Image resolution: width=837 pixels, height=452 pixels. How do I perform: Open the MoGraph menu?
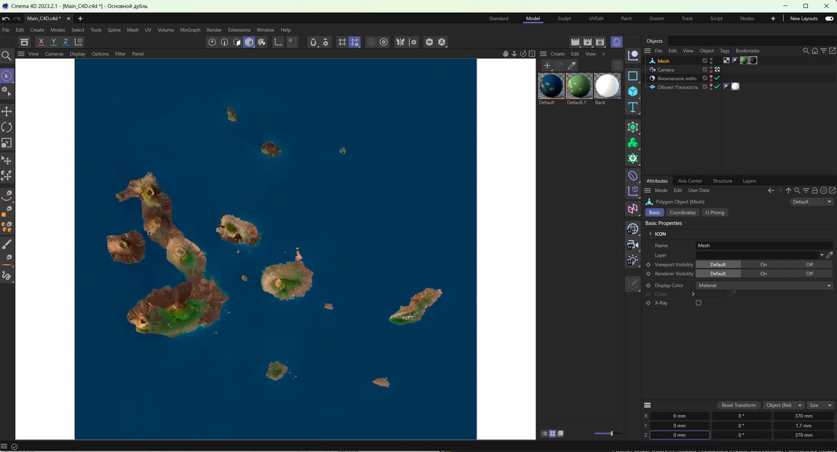[190, 30]
